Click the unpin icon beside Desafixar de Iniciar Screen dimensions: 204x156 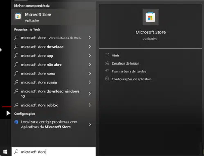[x=107, y=63]
